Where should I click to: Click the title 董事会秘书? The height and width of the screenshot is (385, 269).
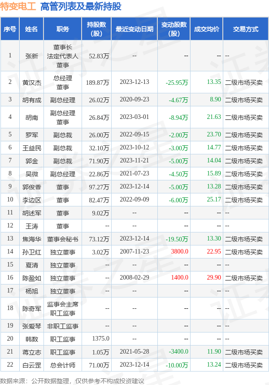tap(62, 239)
